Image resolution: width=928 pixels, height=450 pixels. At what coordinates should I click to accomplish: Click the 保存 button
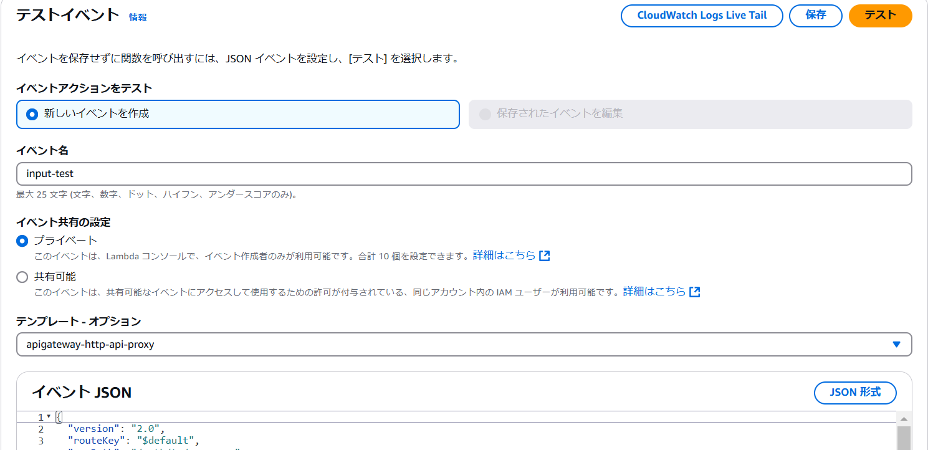point(815,16)
